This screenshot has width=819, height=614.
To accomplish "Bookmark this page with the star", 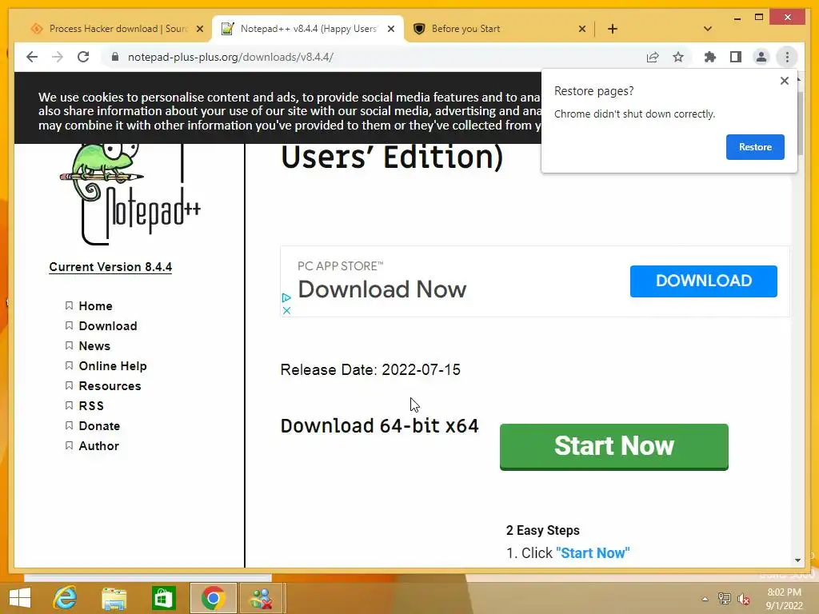I will (x=678, y=57).
